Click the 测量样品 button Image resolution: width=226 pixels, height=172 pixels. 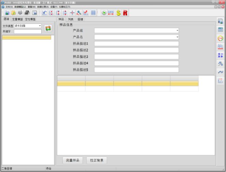pyautogui.click(x=72, y=160)
